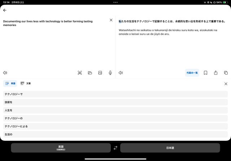Copy the translation to clipboard
Image resolution: width=231 pixels, height=161 pixels.
point(226,73)
